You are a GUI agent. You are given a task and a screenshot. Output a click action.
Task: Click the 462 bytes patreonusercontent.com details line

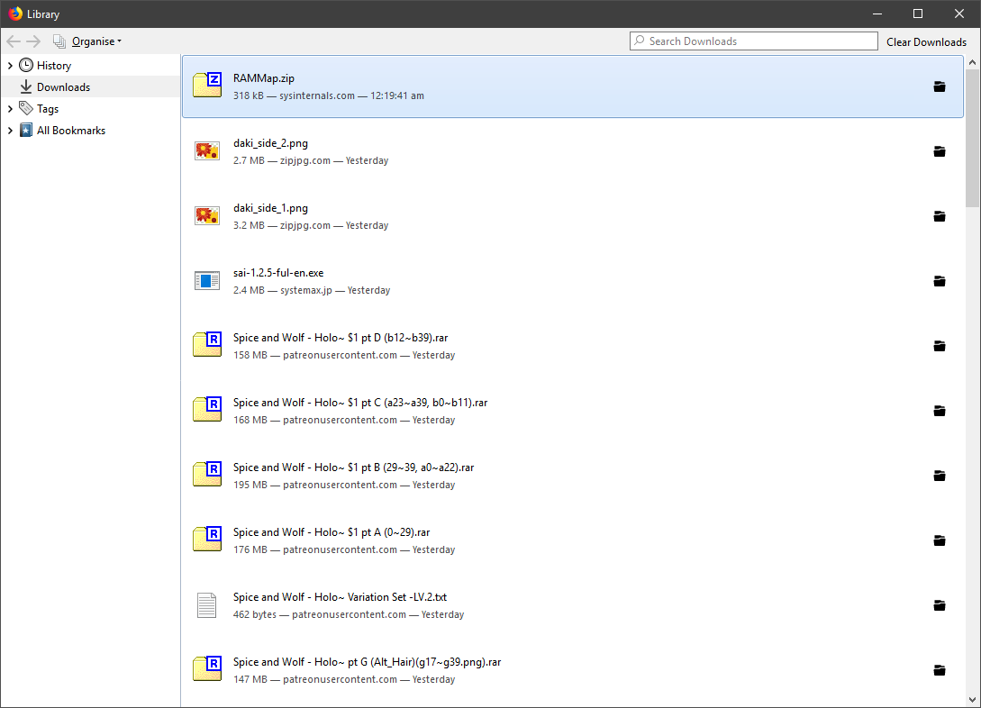[x=349, y=614]
